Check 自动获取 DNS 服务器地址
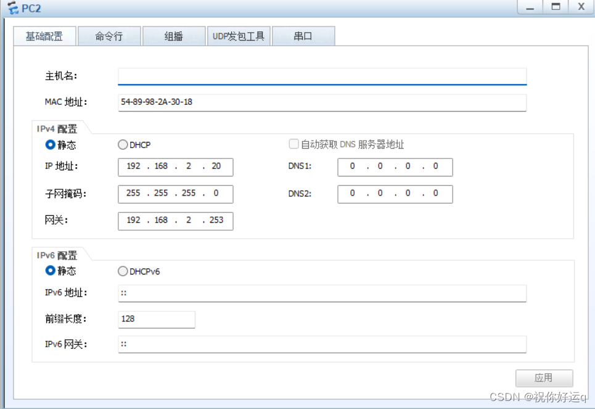Viewport: 595px width, 409px height. tap(294, 143)
